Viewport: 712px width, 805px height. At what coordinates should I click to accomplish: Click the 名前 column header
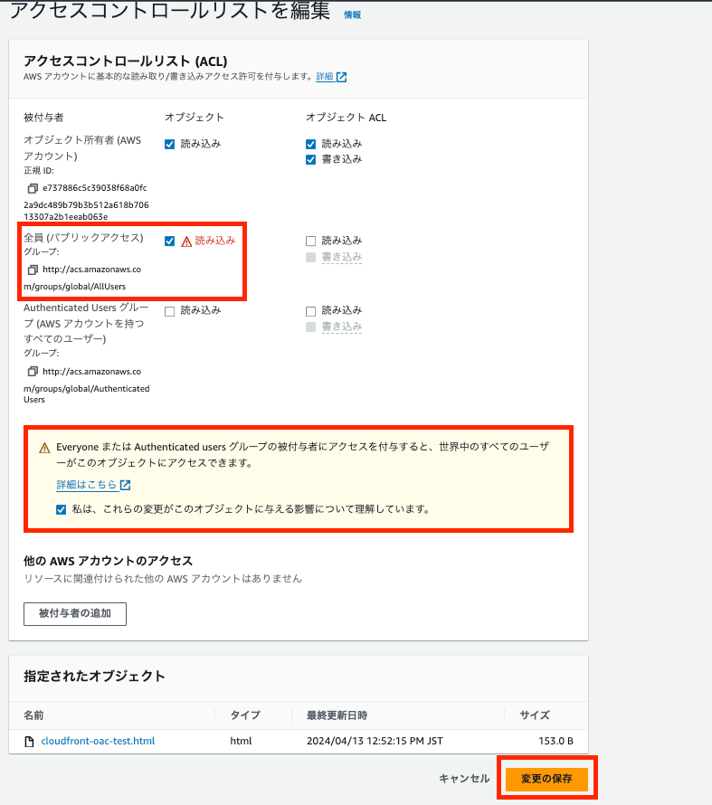coord(33,715)
